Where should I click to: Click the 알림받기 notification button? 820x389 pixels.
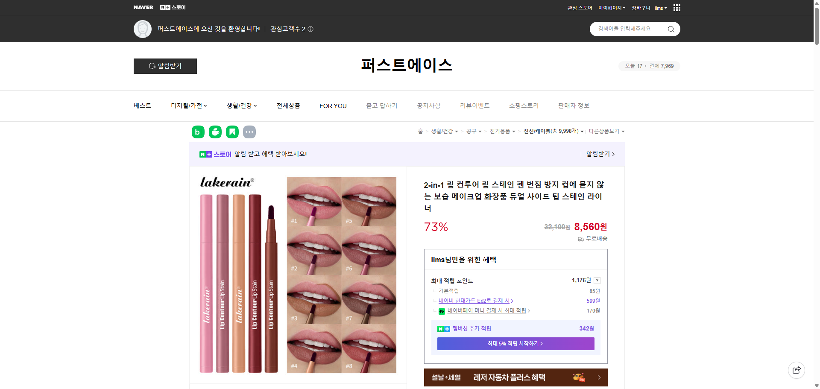click(x=165, y=66)
